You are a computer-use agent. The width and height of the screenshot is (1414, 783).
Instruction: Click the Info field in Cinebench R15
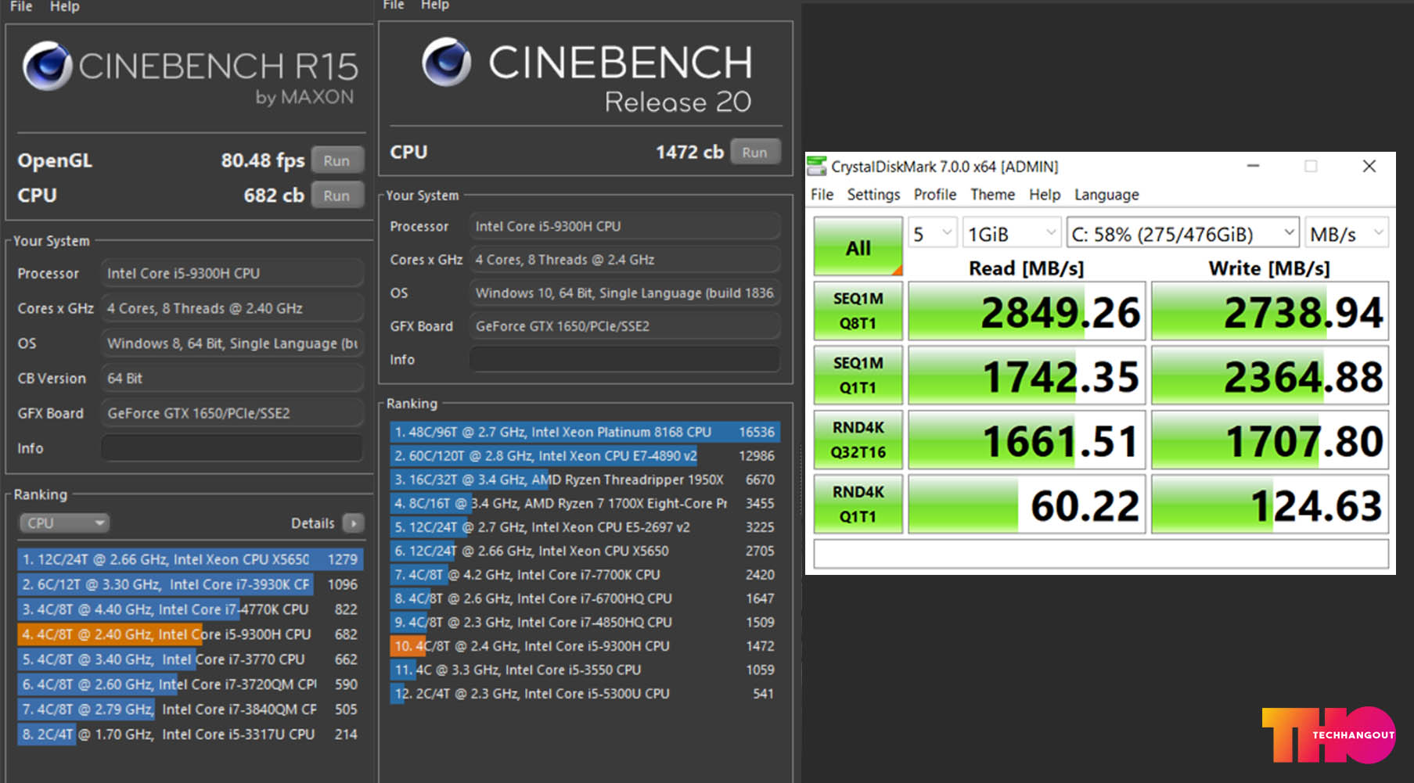click(232, 448)
